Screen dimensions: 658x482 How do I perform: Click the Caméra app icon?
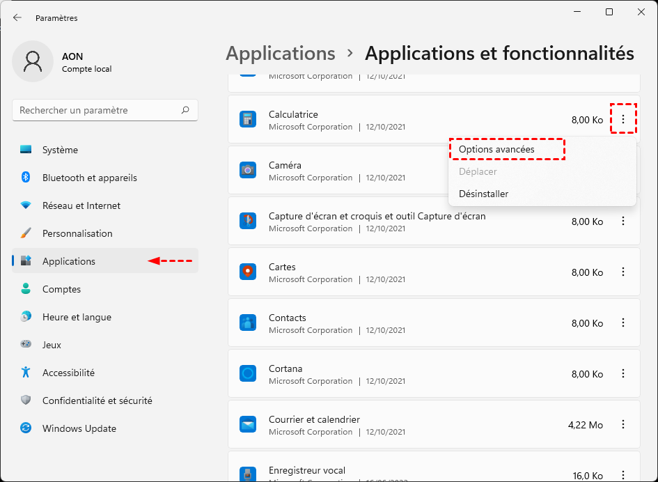(247, 170)
